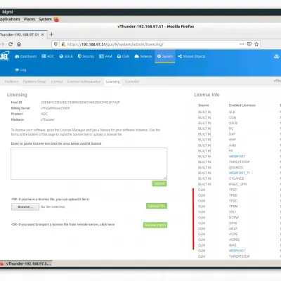281x281 pixels.
Task: Bookmark this page with the star icon
Action: click(x=256, y=44)
